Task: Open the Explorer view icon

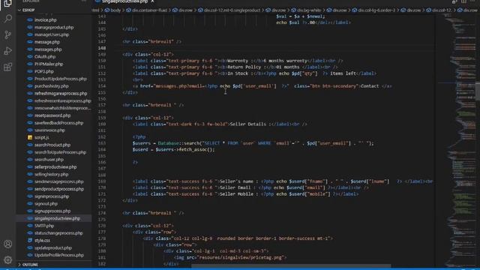Action: 8,3
